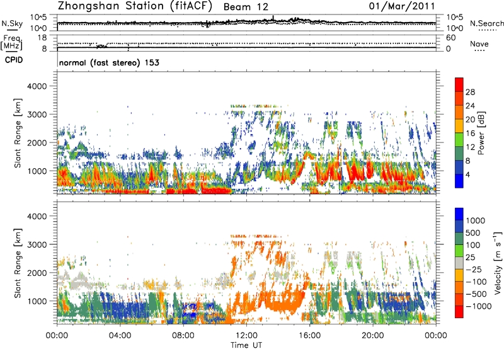This screenshot has width=504, height=349.
Task: Select the 'Beam 12' label
Action: 246,7
